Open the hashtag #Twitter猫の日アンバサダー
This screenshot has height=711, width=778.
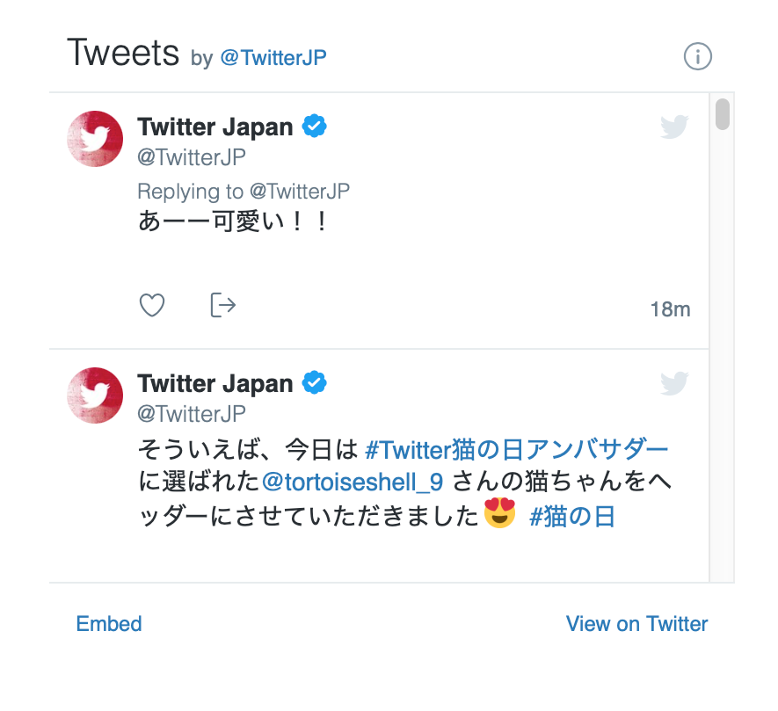[517, 449]
